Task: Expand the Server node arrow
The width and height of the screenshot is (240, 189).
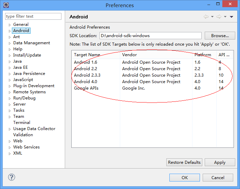Action: pyautogui.click(x=10, y=105)
